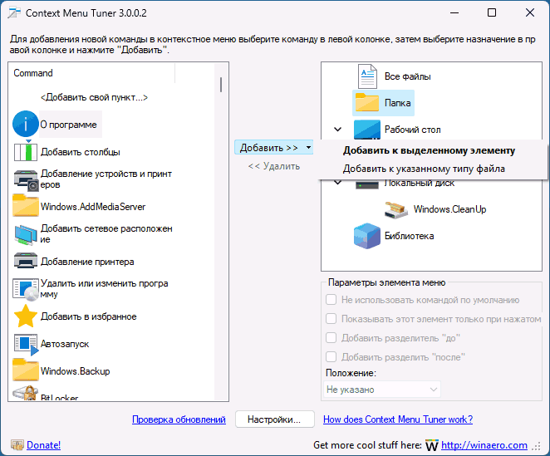Select Все файлы tree row text
This screenshot has height=456, width=550.
tap(408, 76)
